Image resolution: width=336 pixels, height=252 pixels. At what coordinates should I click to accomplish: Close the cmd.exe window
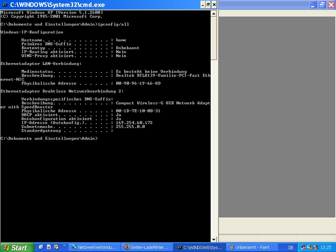[214, 5]
